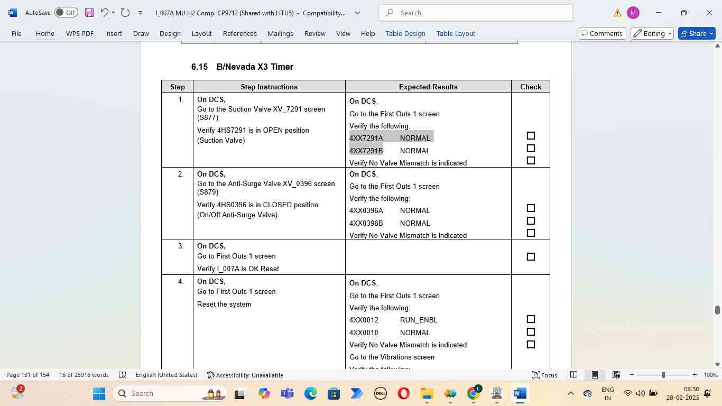722x406 pixels.
Task: Select Web Layout view icon
Action: click(616, 375)
